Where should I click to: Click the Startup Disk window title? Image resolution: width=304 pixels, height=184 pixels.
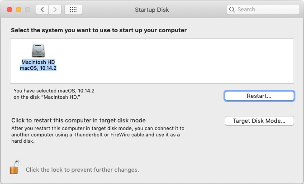pyautogui.click(x=152, y=9)
